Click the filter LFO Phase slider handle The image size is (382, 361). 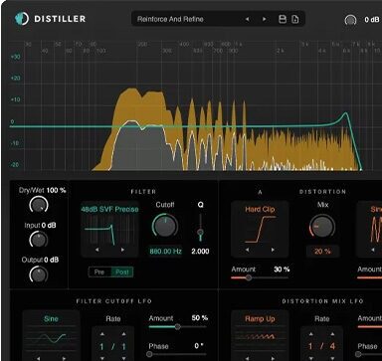tap(149, 354)
